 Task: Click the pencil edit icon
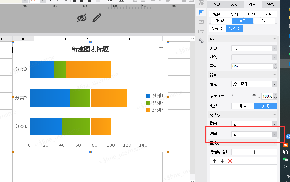click(97, 18)
